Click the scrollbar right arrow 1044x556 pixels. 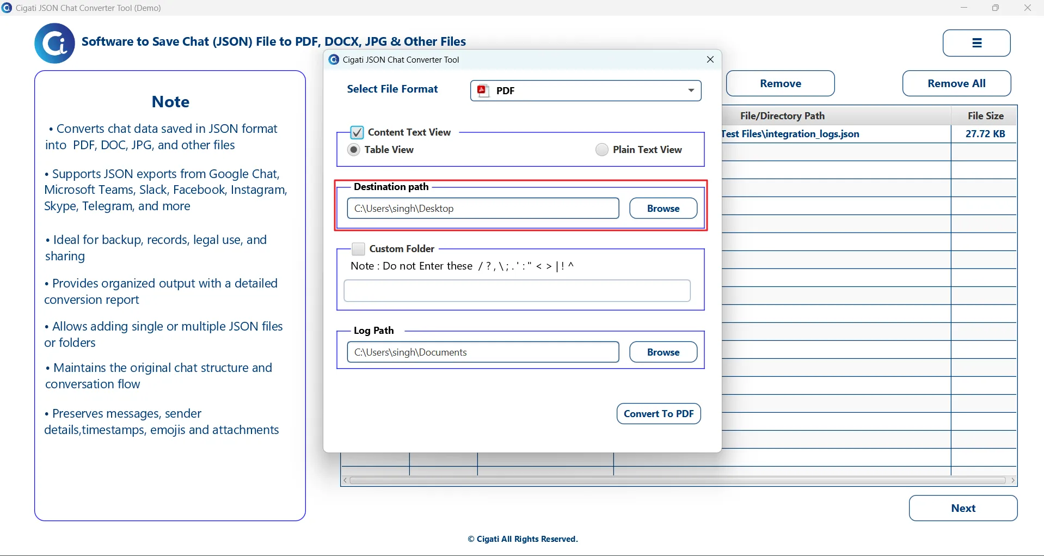[1012, 480]
